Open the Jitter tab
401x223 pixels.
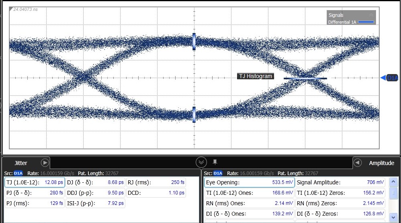coord(21,163)
